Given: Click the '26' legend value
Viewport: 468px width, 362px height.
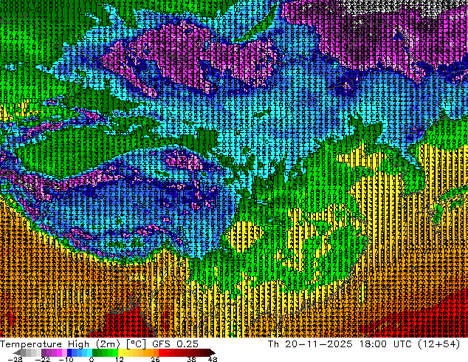Looking at the screenshot, I should pyautogui.click(x=155, y=359).
